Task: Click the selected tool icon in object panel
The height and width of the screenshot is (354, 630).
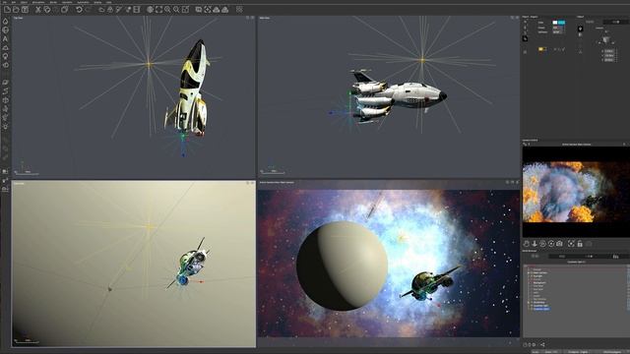Action: 525,38
